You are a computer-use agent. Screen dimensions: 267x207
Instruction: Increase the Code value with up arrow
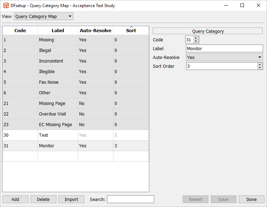(x=196, y=38)
